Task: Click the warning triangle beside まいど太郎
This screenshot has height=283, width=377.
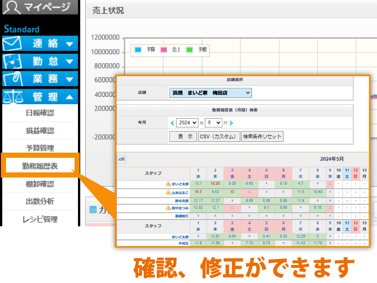Action: (x=168, y=183)
